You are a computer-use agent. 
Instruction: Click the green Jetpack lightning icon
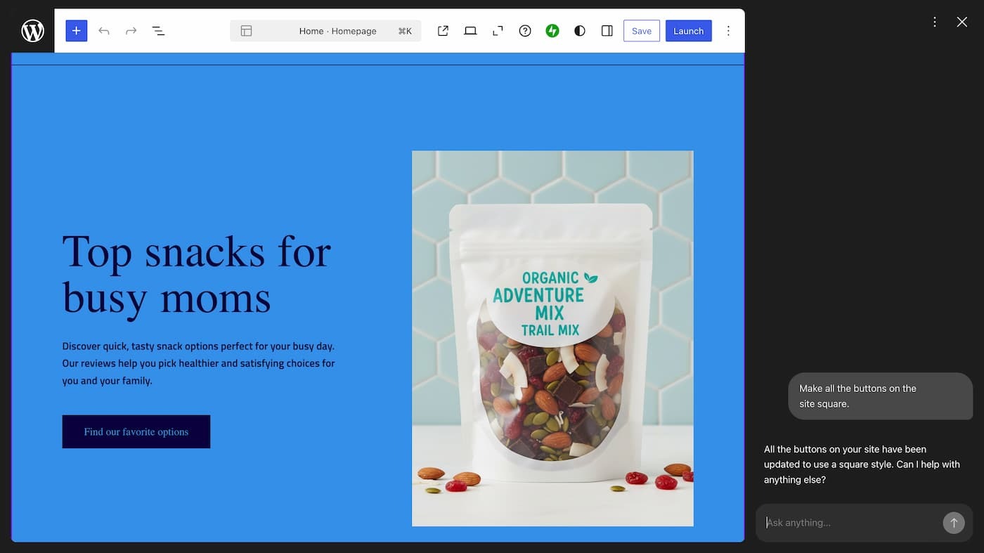tap(552, 31)
